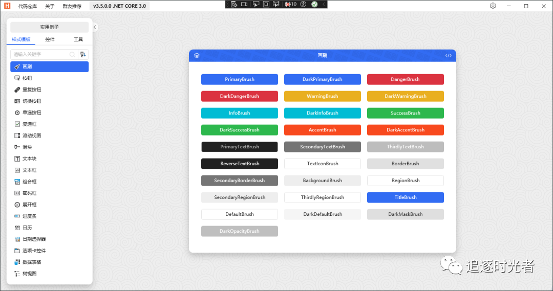Select element in debug toolbar pointer icon
This screenshot has width=553, height=291.
click(255, 4)
